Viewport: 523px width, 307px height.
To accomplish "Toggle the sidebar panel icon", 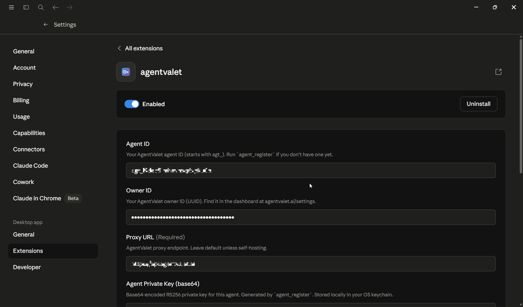I will (26, 7).
